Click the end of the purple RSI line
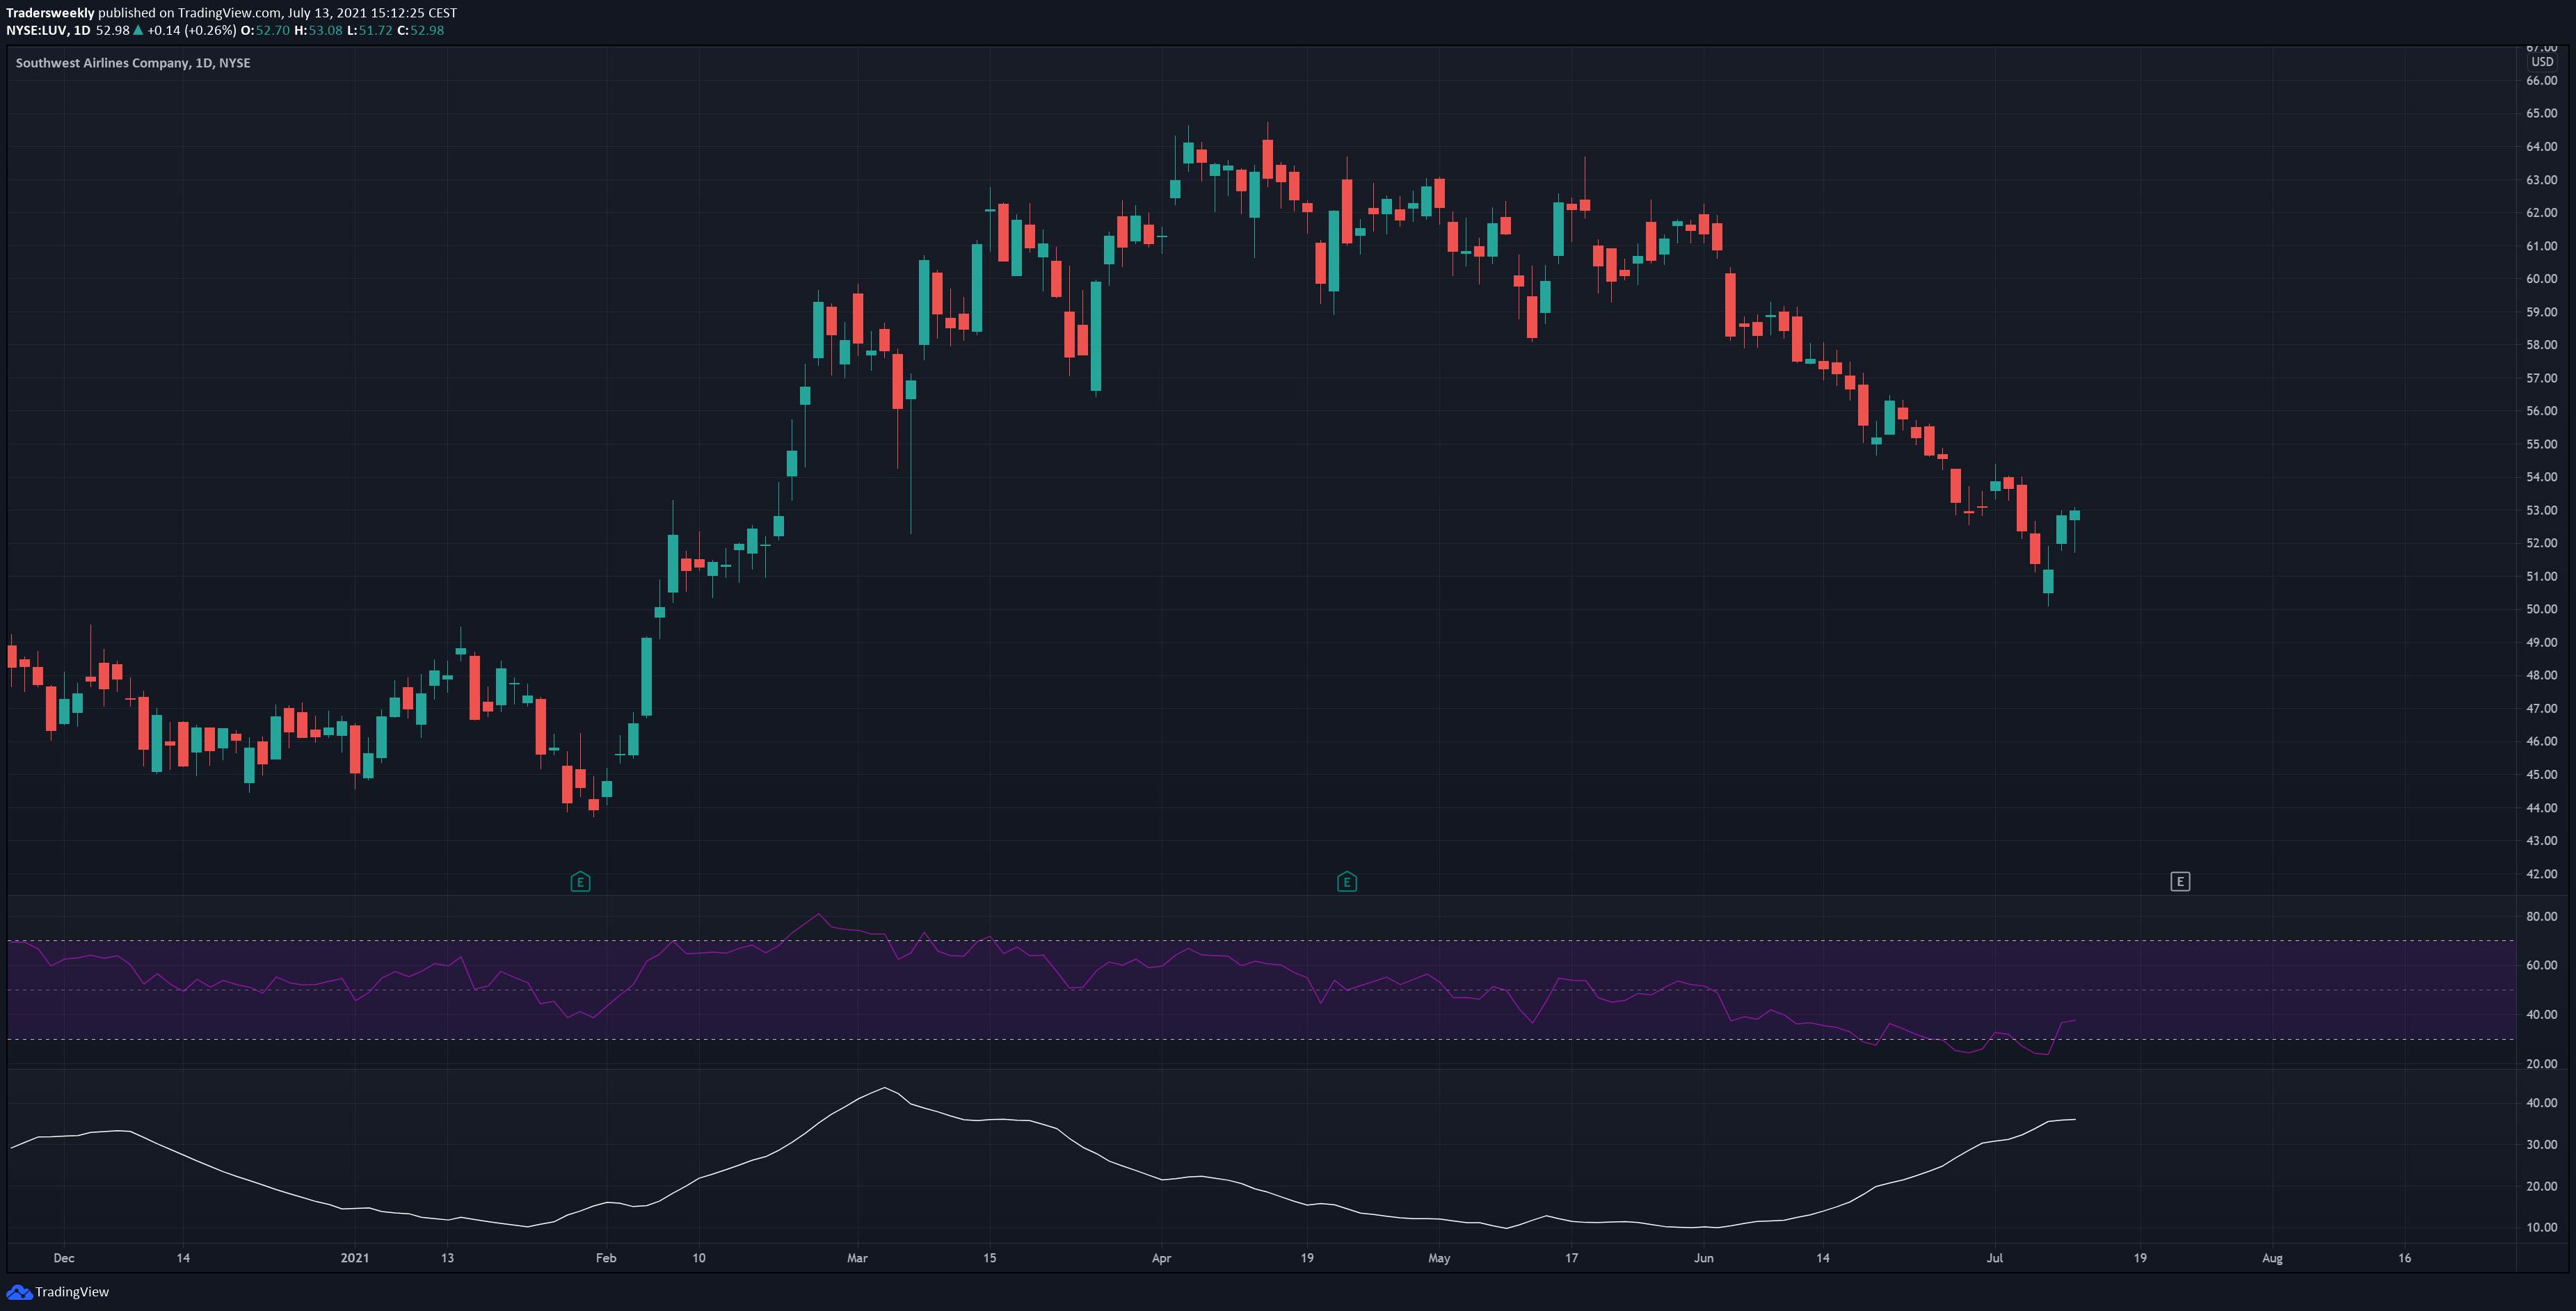 click(2075, 1020)
